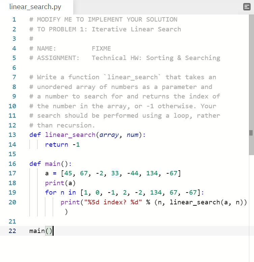
Task: Click the 'for' keyword on line 19
Action: 51,193
